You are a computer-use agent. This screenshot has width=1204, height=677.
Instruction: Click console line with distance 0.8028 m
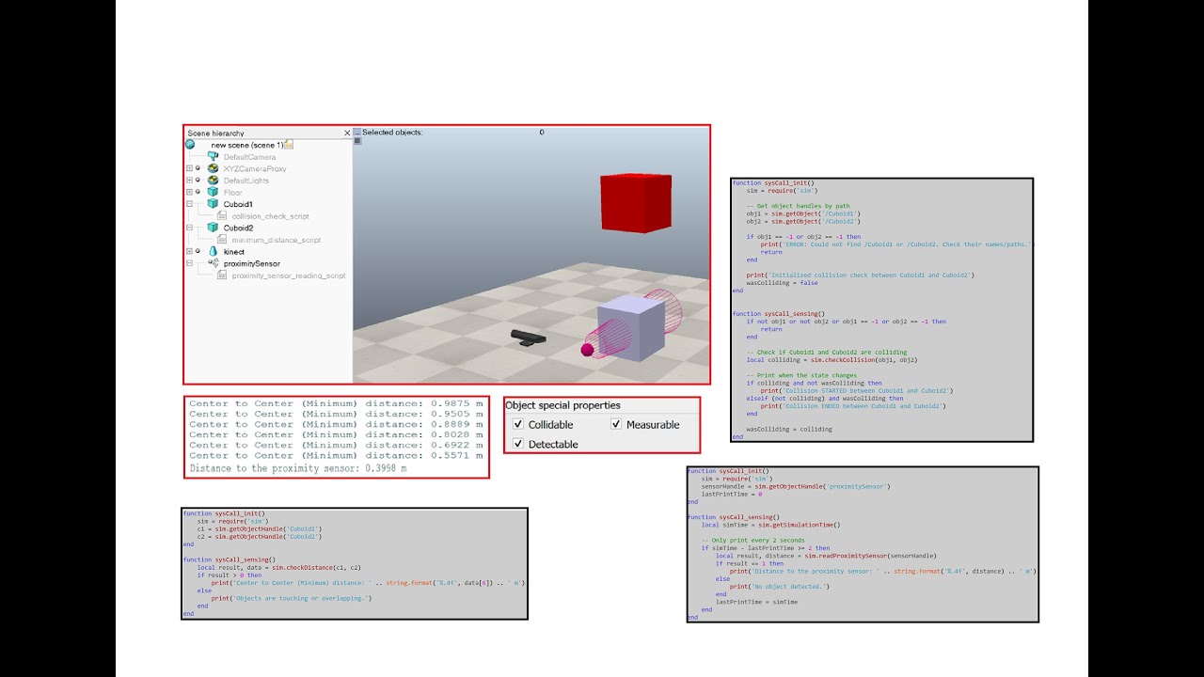pos(336,434)
